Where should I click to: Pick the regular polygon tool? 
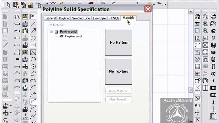click(x=33, y=38)
